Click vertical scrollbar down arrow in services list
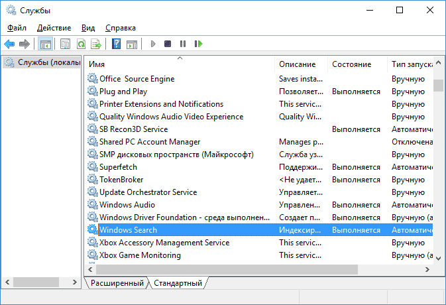Image resolution: width=446 pixels, height=305 pixels. [x=439, y=259]
